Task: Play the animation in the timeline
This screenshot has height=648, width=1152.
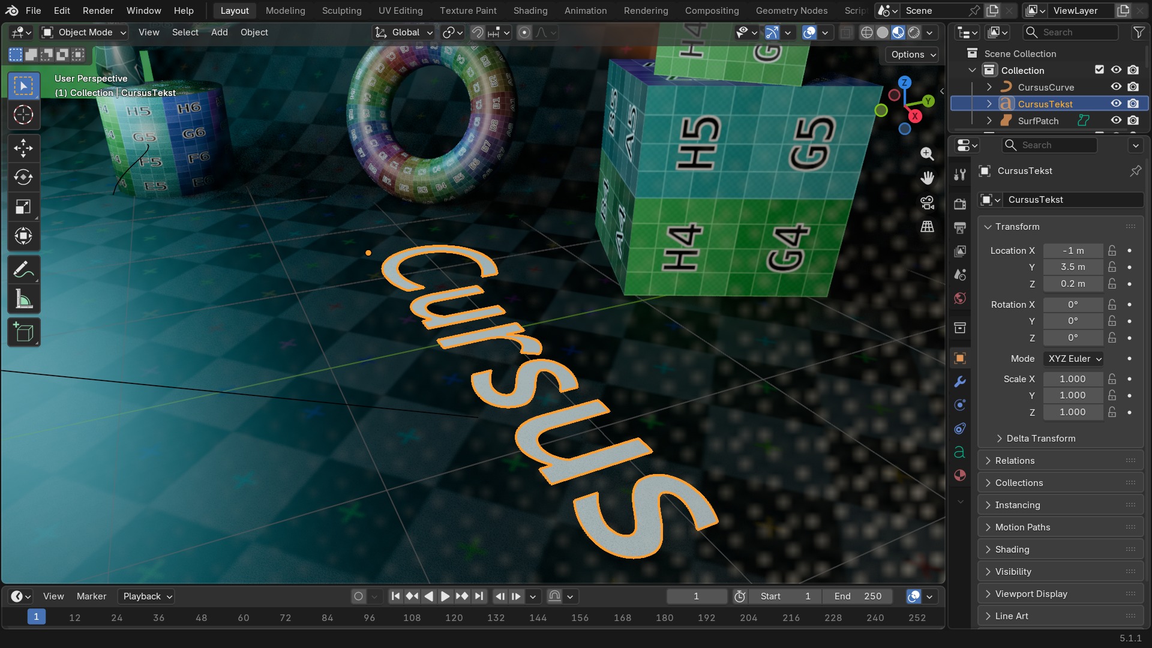Action: [x=445, y=596]
